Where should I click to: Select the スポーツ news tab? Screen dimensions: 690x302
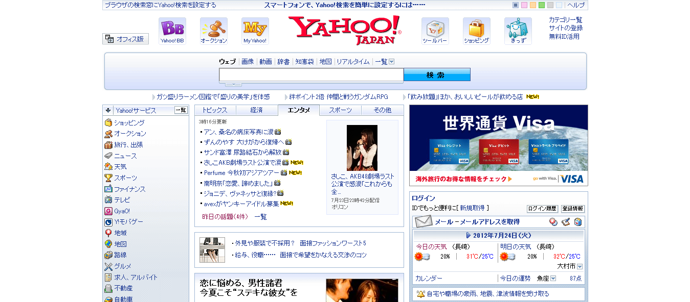click(x=341, y=110)
